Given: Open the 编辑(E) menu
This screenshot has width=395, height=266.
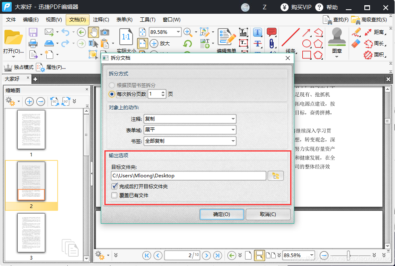Looking at the screenshot, I should (x=31, y=20).
